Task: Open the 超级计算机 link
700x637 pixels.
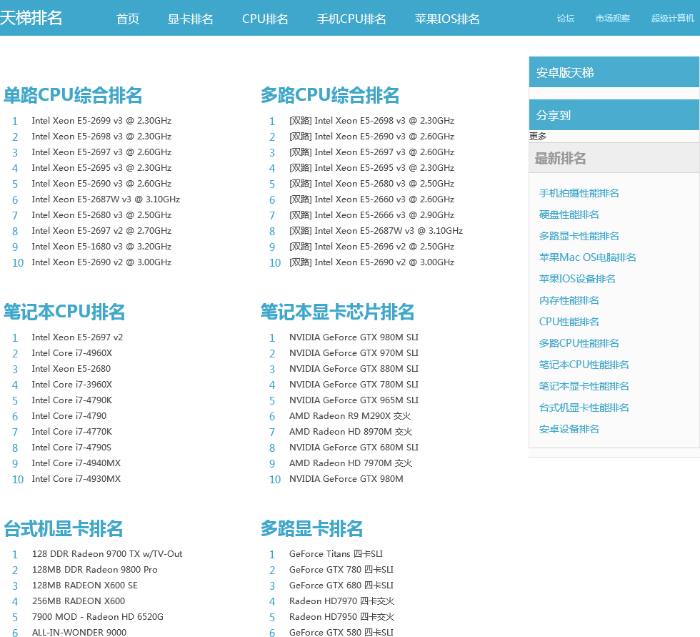Action: 673,19
